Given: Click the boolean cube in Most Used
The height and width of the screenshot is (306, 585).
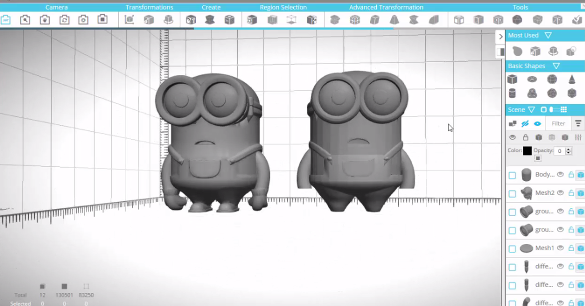Looking at the screenshot, I should (571, 51).
